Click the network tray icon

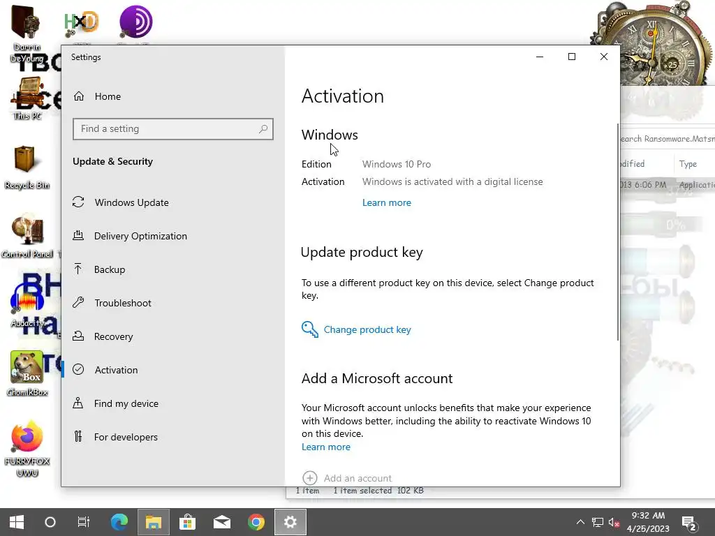coord(598,522)
